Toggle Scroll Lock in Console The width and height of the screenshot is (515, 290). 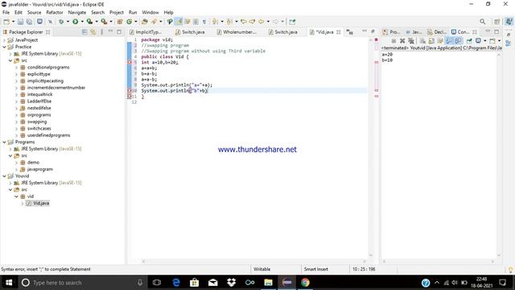[x=431, y=41]
